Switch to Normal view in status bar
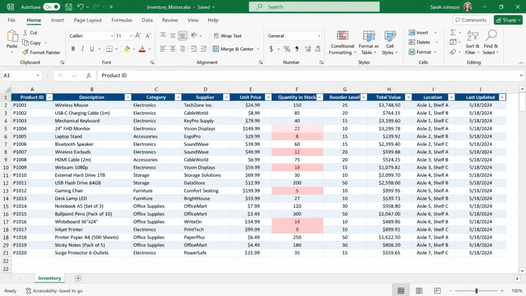This screenshot has width=526, height=296. pos(401,291)
